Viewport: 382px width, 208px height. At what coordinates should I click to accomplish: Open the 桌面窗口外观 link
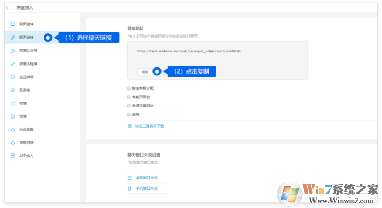tap(147, 178)
